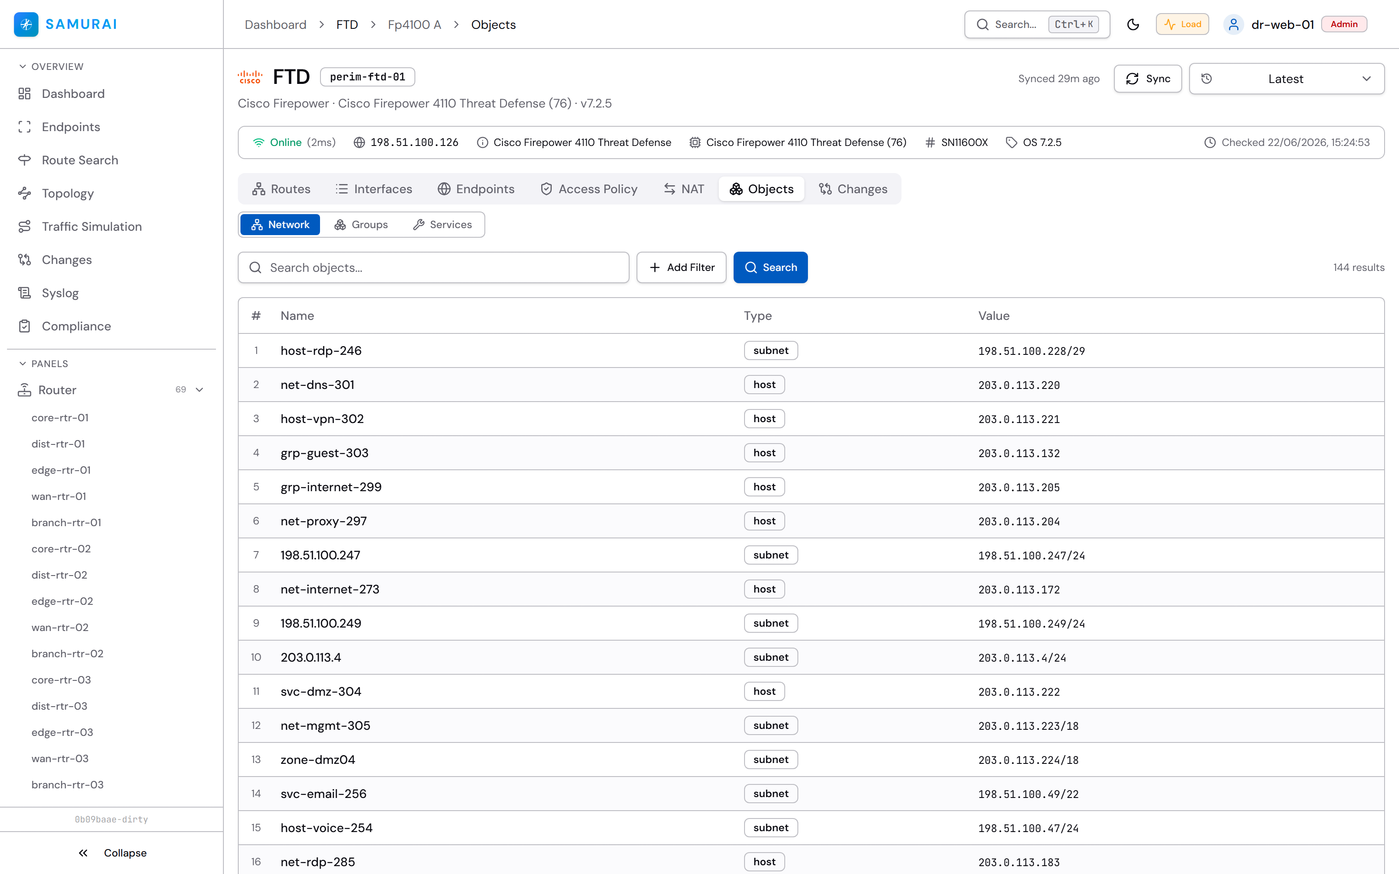Viewport: 1399px width, 874px height.
Task: Open Topology from the sidebar
Action: pyautogui.click(x=68, y=193)
